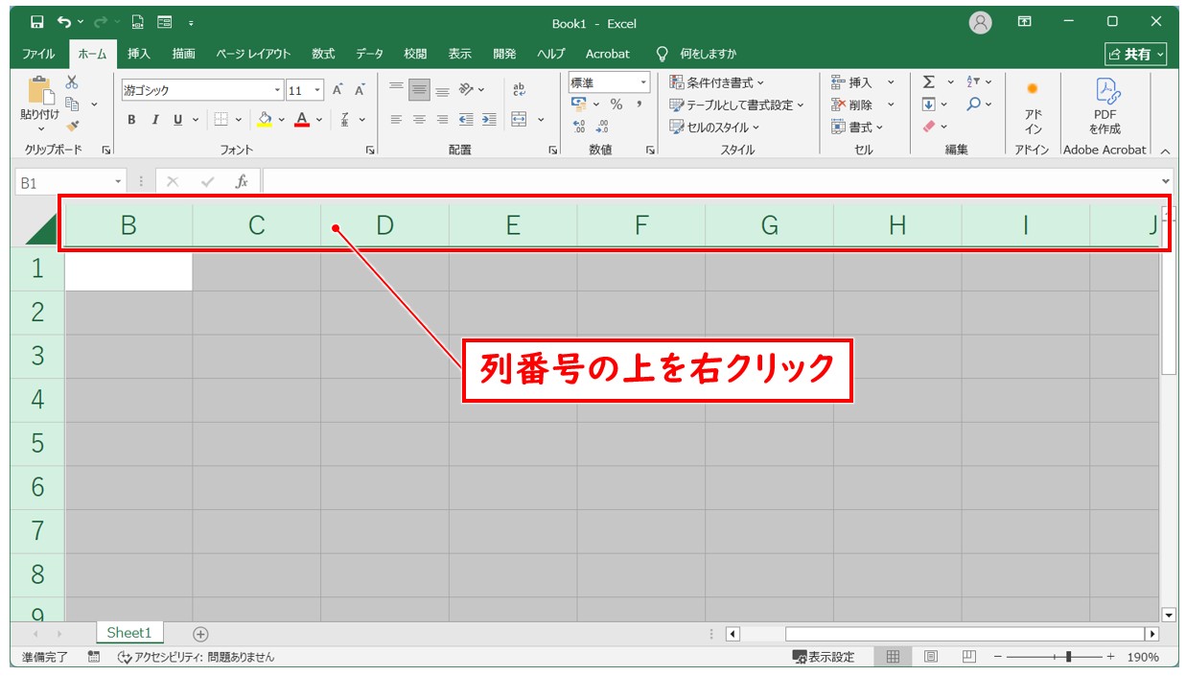The height and width of the screenshot is (676, 1186).
Task: Switch to the データ tab
Action: click(x=369, y=54)
